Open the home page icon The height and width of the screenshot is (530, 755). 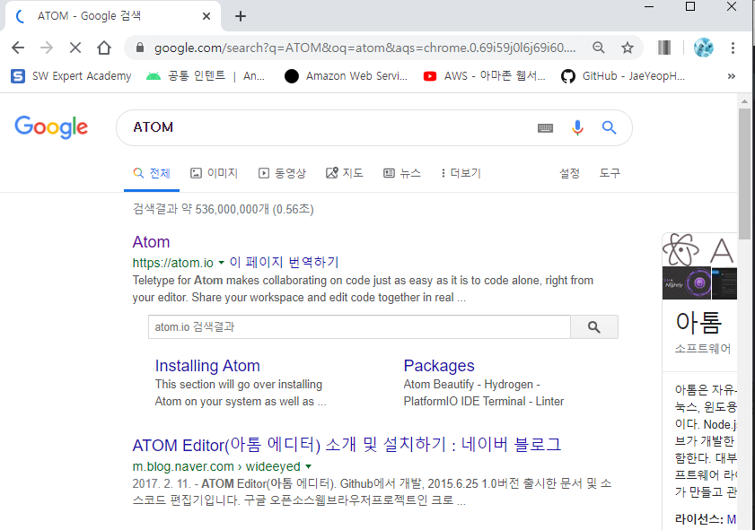[104, 48]
